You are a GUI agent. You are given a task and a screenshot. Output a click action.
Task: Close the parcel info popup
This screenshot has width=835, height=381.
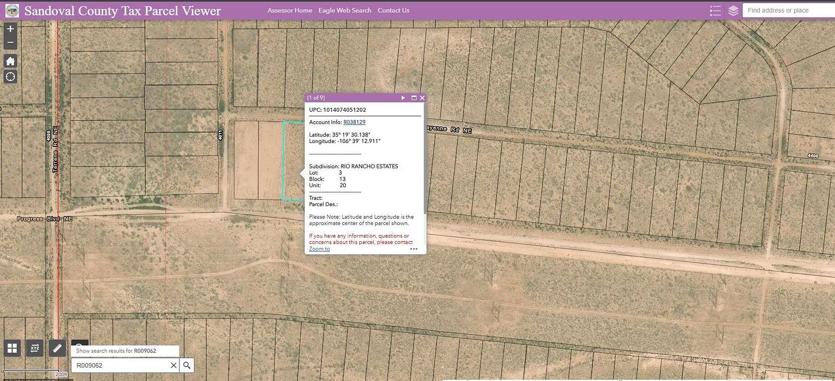(422, 98)
